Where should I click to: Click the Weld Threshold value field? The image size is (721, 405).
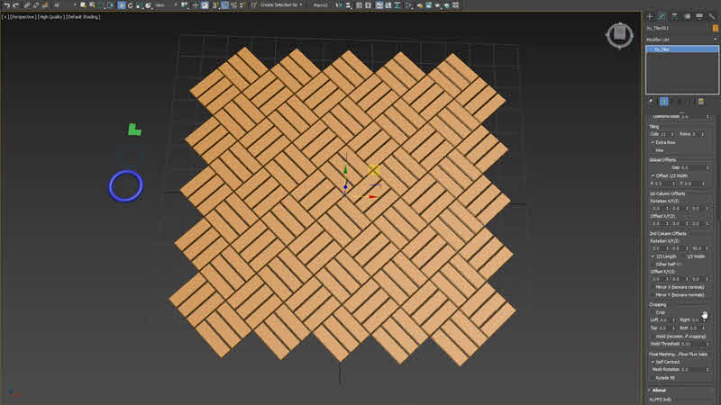[x=686, y=343]
